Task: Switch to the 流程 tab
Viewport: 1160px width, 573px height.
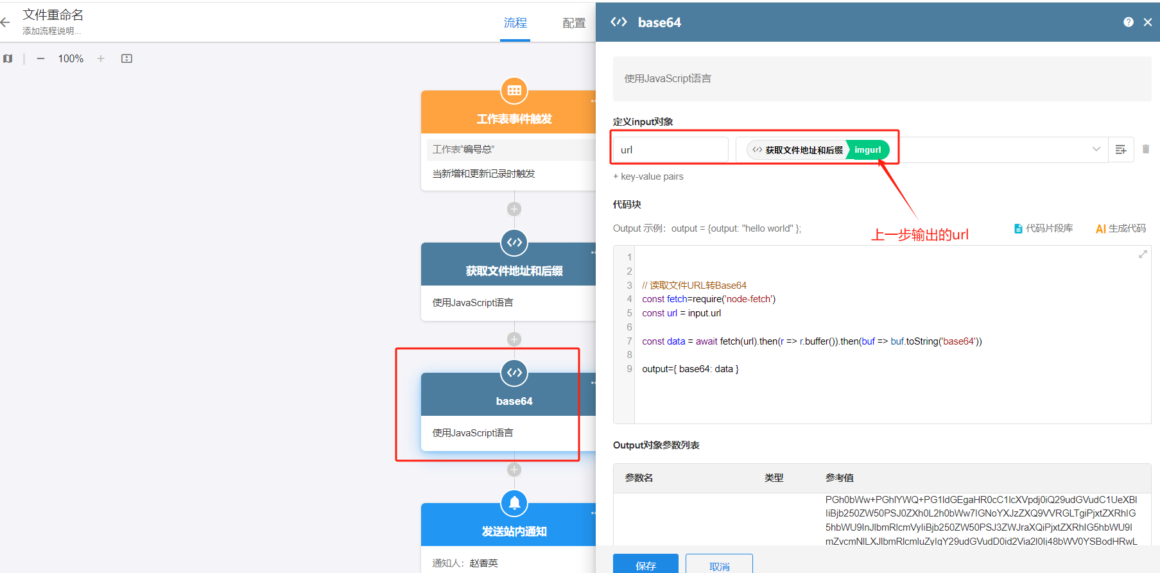Action: click(515, 23)
